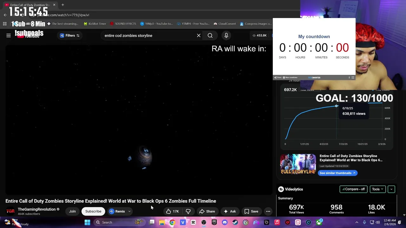Open the Windows Start menu
Screen dimensions: 406x228
tap(87, 222)
